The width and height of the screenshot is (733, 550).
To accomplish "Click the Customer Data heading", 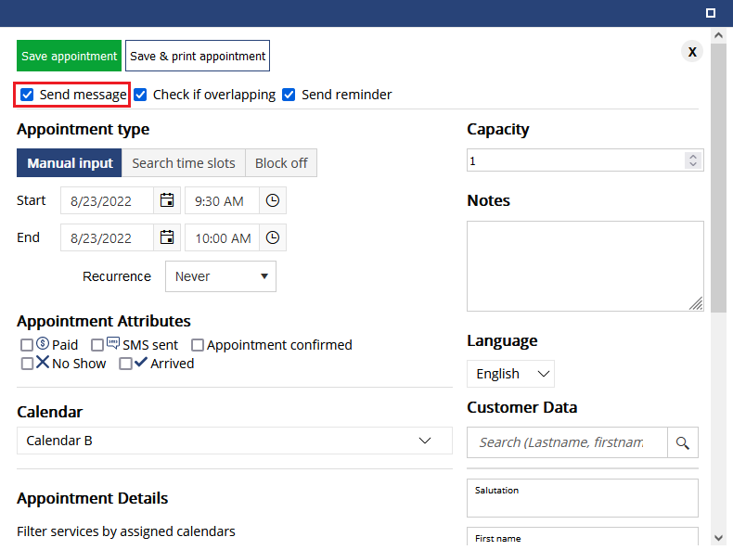I will (x=521, y=407).
